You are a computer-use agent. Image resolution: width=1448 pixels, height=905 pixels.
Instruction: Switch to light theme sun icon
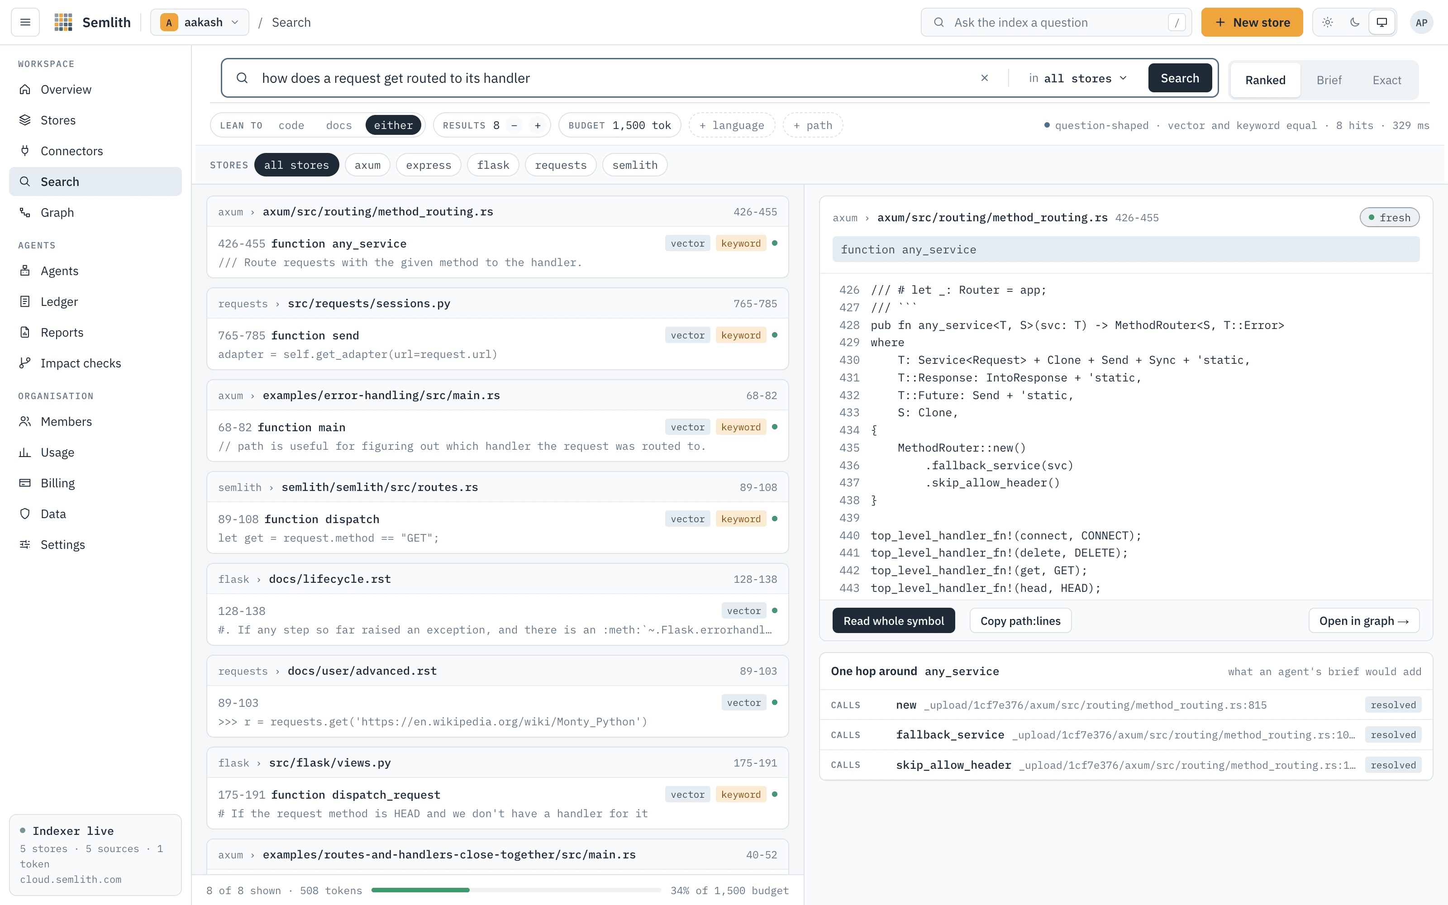click(x=1327, y=22)
